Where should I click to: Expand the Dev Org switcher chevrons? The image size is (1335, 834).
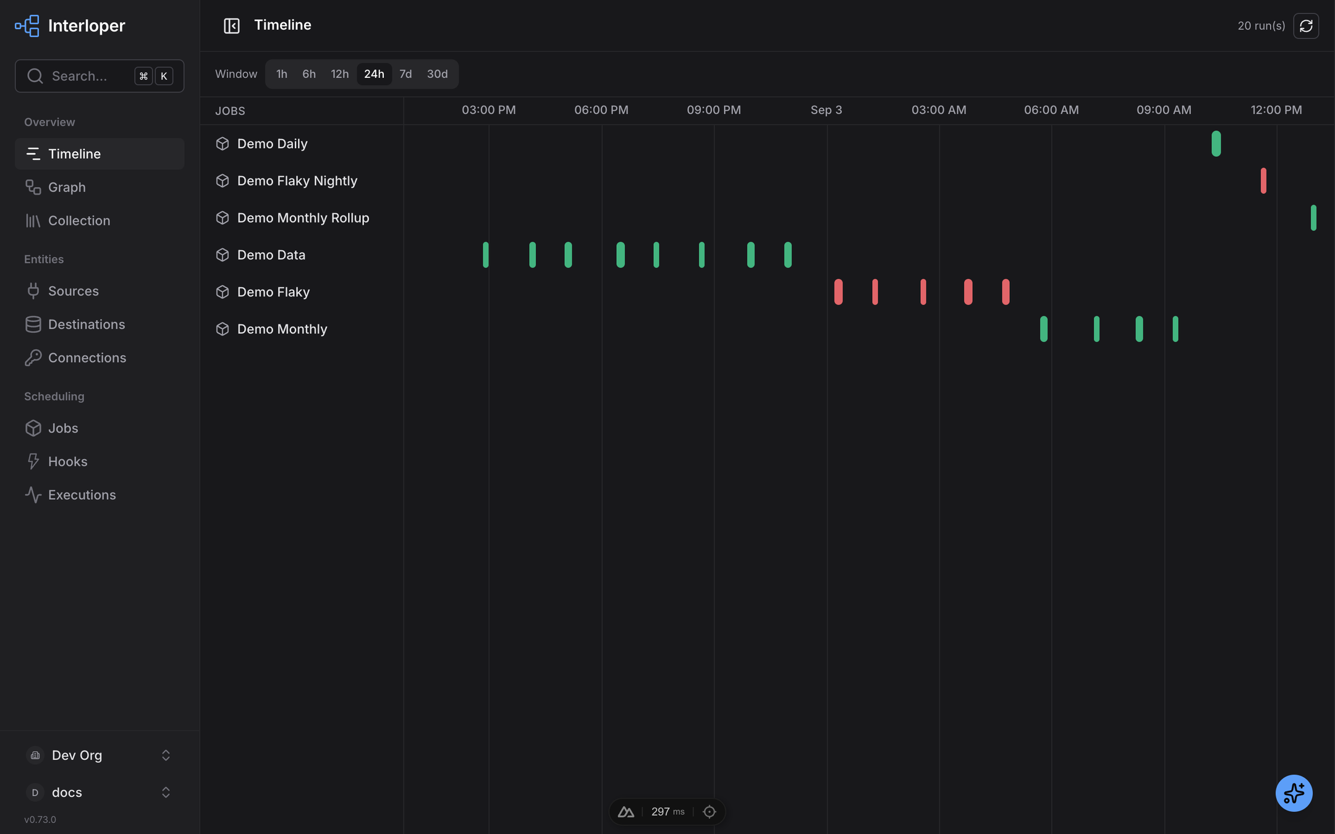166,756
